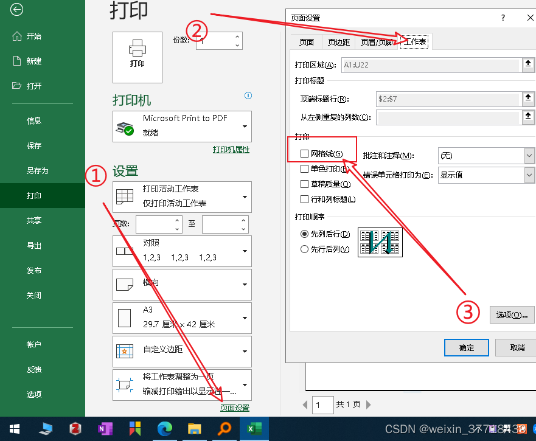Select Close in backstage sidebar
The image size is (536, 441).
pyautogui.click(x=43, y=296)
